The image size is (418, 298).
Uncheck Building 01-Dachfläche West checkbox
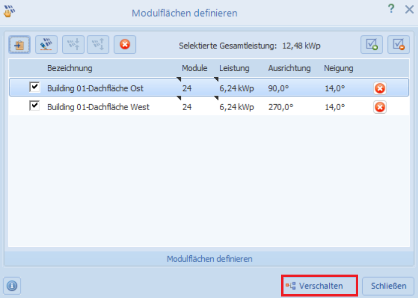coord(34,106)
